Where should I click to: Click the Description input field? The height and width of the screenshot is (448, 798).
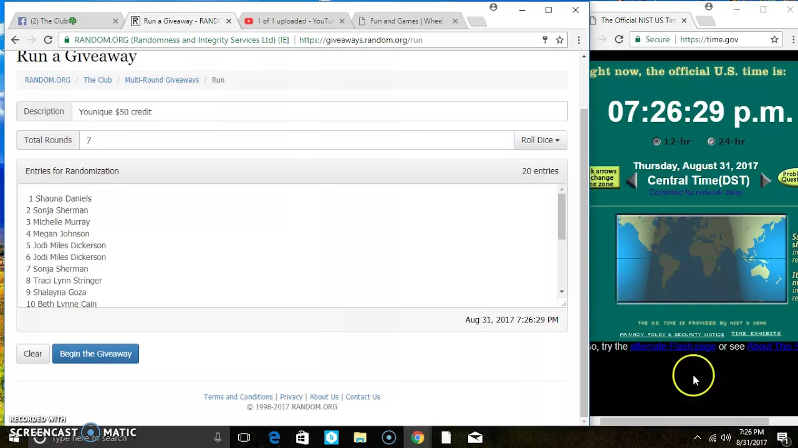319,111
